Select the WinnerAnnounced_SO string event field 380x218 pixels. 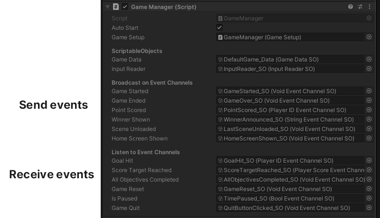(290, 120)
